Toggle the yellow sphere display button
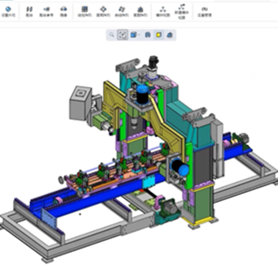278x278 pixels. coord(158,34)
